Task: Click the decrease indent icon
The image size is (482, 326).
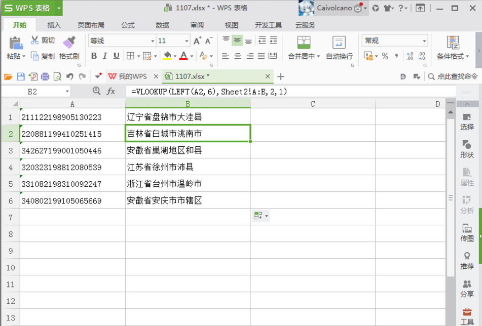Action: click(262, 40)
